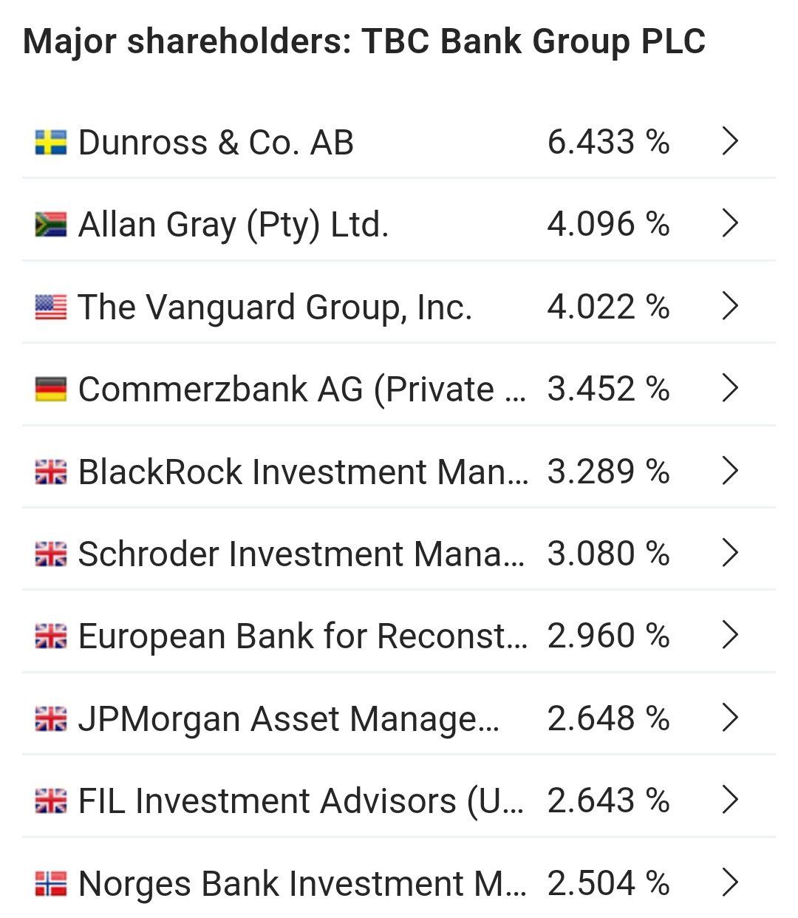This screenshot has width=798, height=918.
Task: Open chevron for FIL Investment Advisors
Action: click(x=729, y=800)
